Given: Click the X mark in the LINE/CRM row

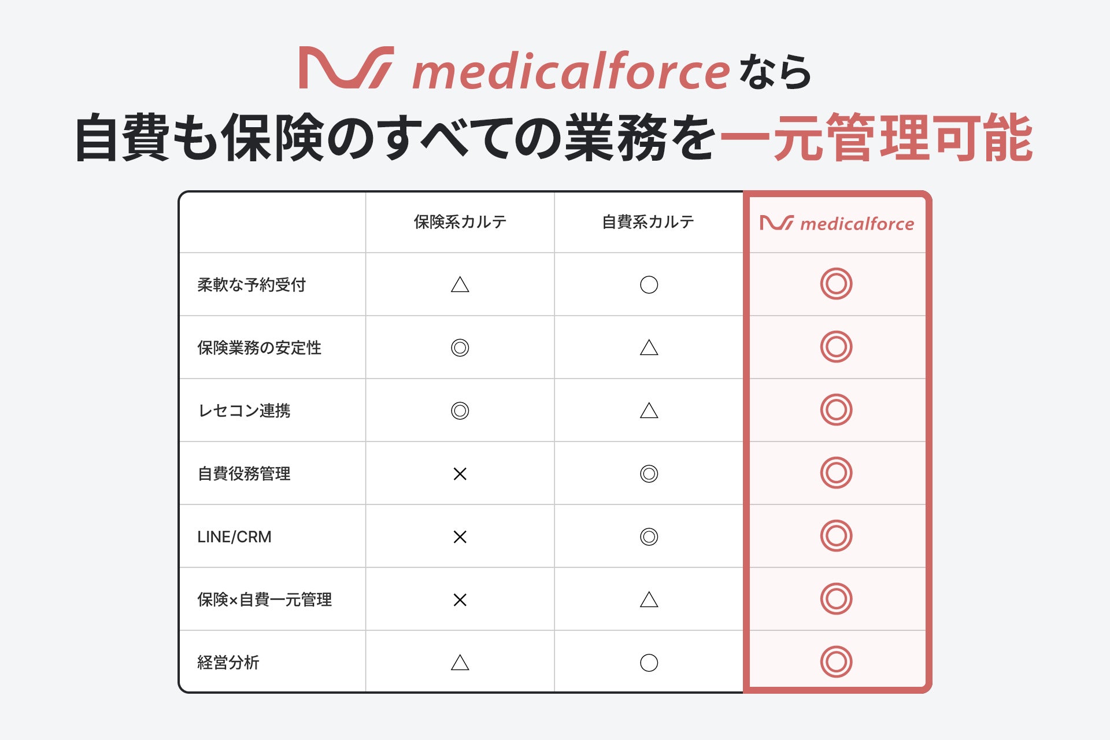Looking at the screenshot, I should (x=460, y=537).
